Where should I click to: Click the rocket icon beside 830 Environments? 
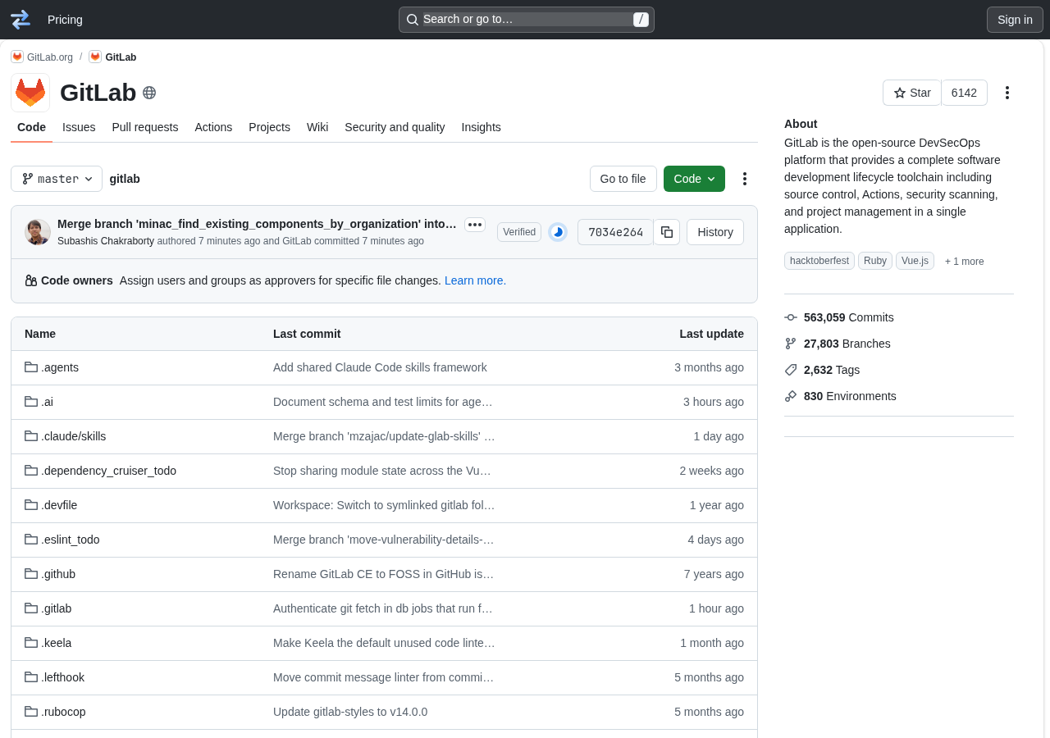(x=791, y=396)
